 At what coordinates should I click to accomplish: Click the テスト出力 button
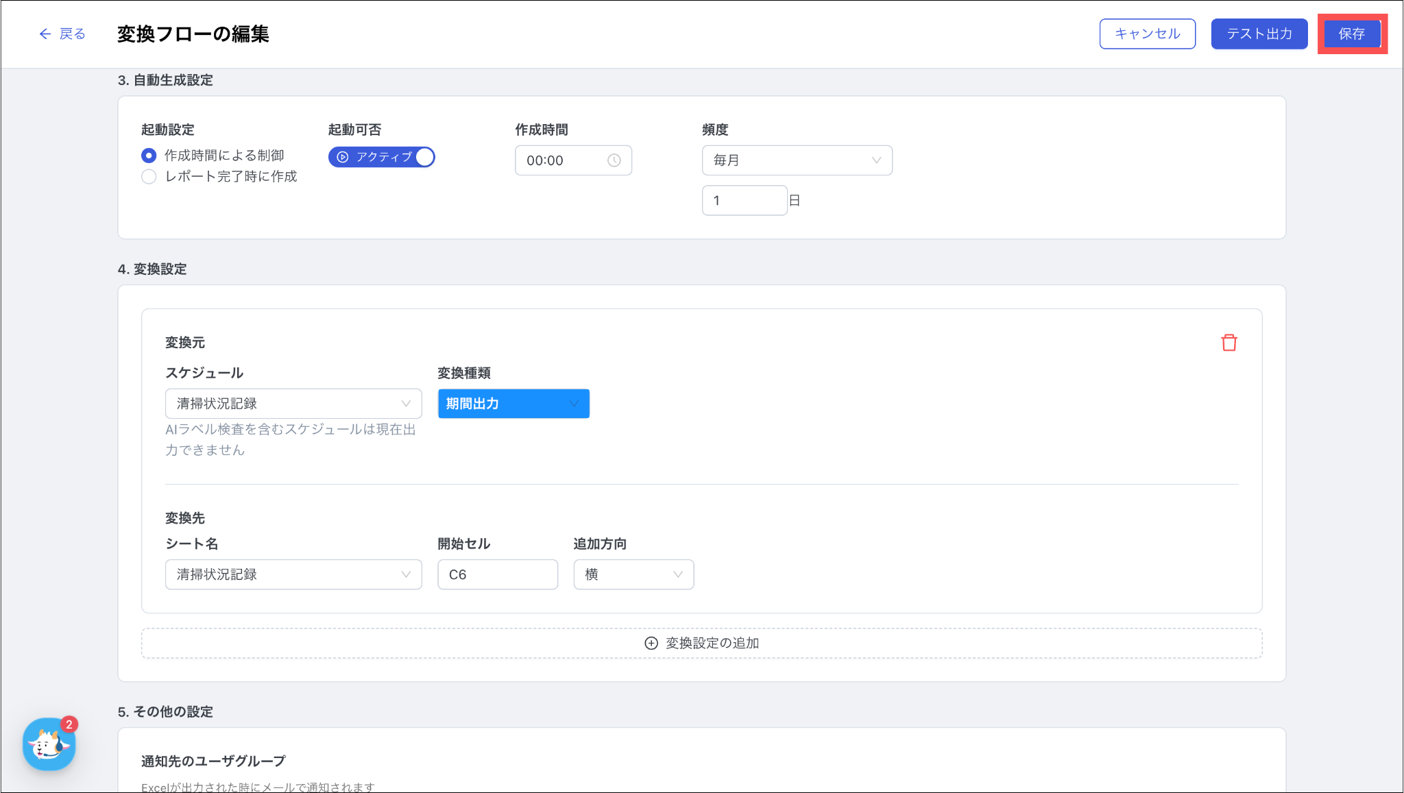point(1259,34)
